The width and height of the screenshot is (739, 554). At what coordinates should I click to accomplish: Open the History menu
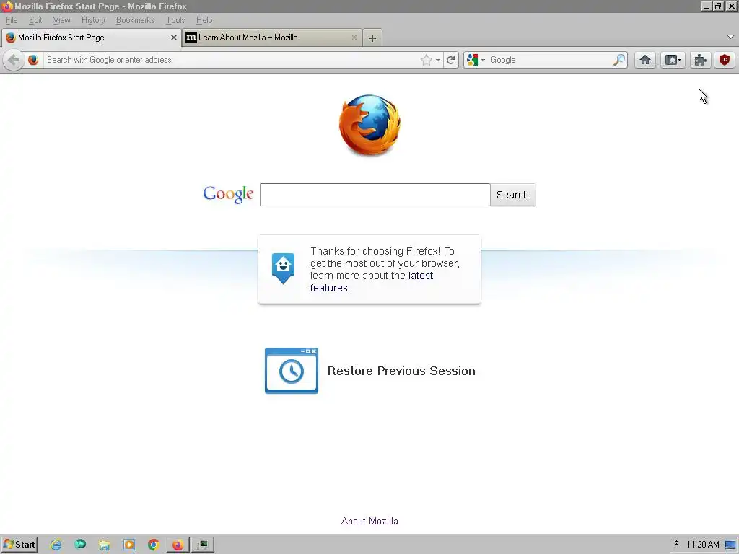[93, 20]
